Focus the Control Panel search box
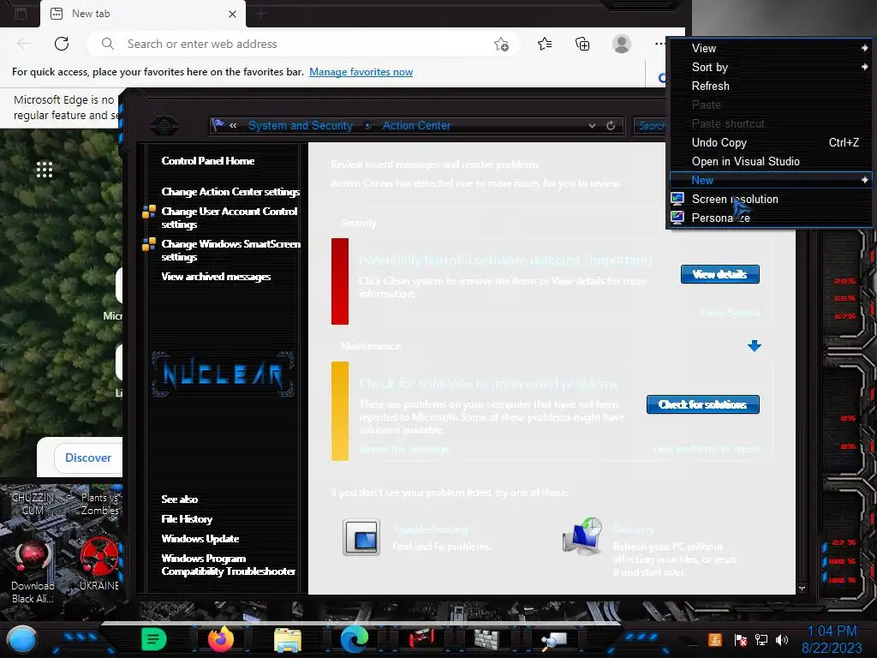Image resolution: width=877 pixels, height=658 pixels. [x=652, y=126]
